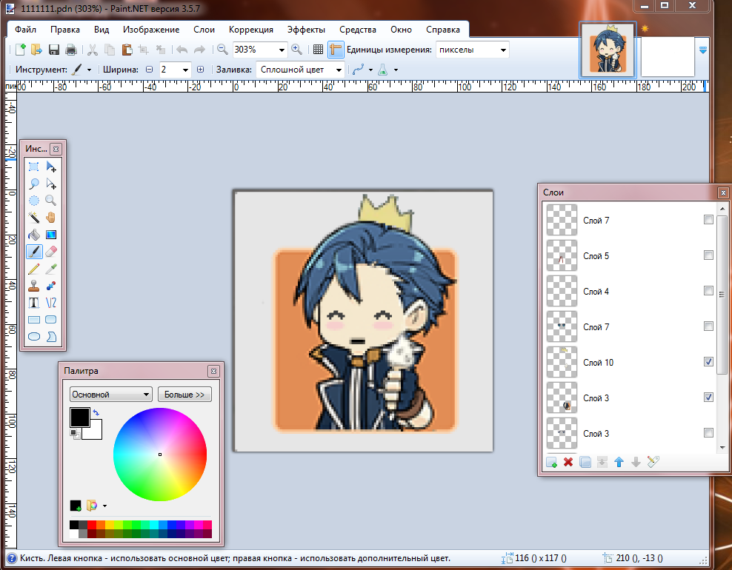732x570 pixels.
Task: Click the black primary color swatch
Action: click(x=80, y=417)
